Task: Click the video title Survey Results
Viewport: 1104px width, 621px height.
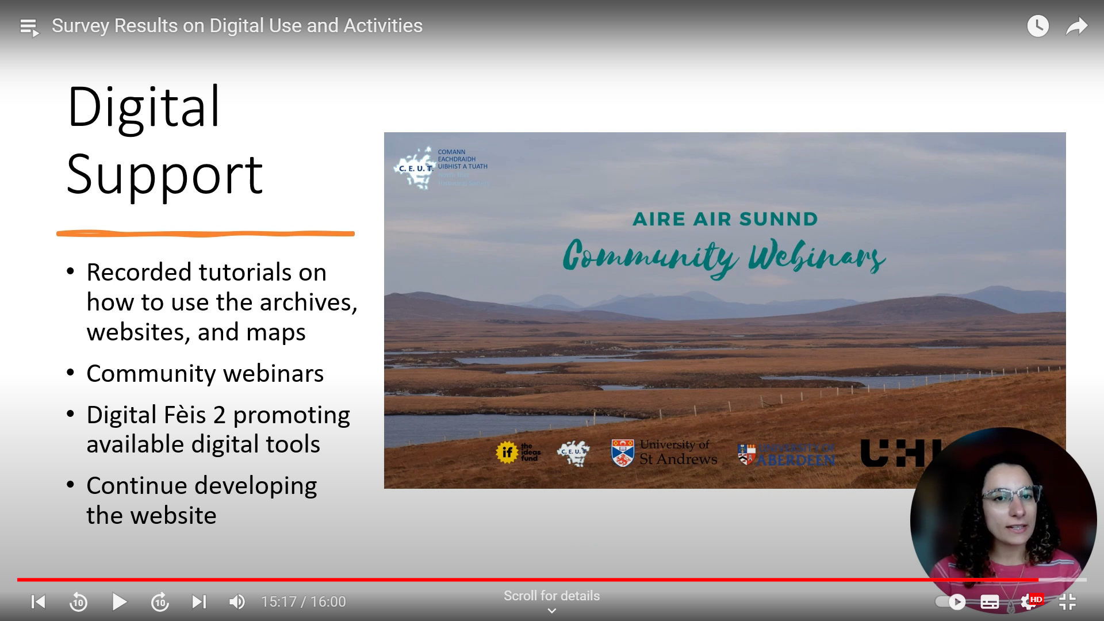Action: tap(237, 26)
